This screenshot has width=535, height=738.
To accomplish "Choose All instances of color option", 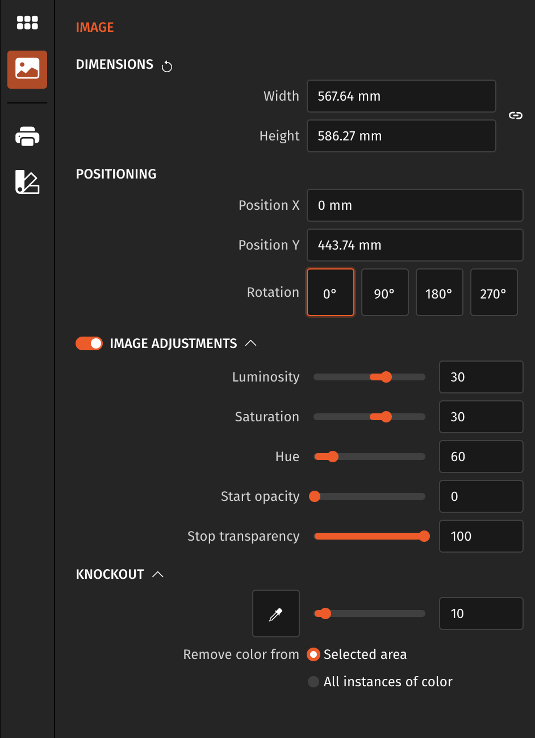I will (x=314, y=682).
